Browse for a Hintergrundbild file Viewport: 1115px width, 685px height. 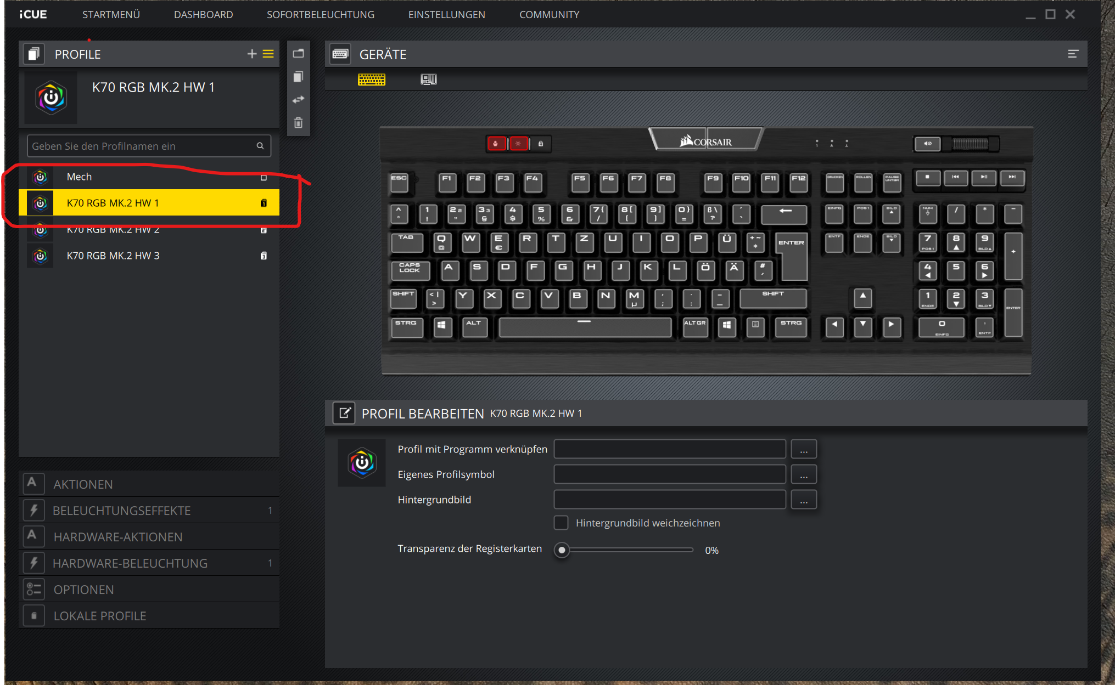tap(803, 500)
